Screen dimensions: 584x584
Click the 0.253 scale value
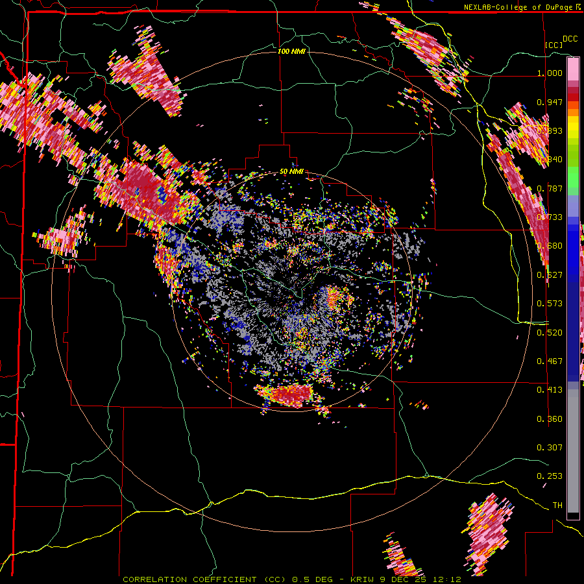tap(550, 476)
